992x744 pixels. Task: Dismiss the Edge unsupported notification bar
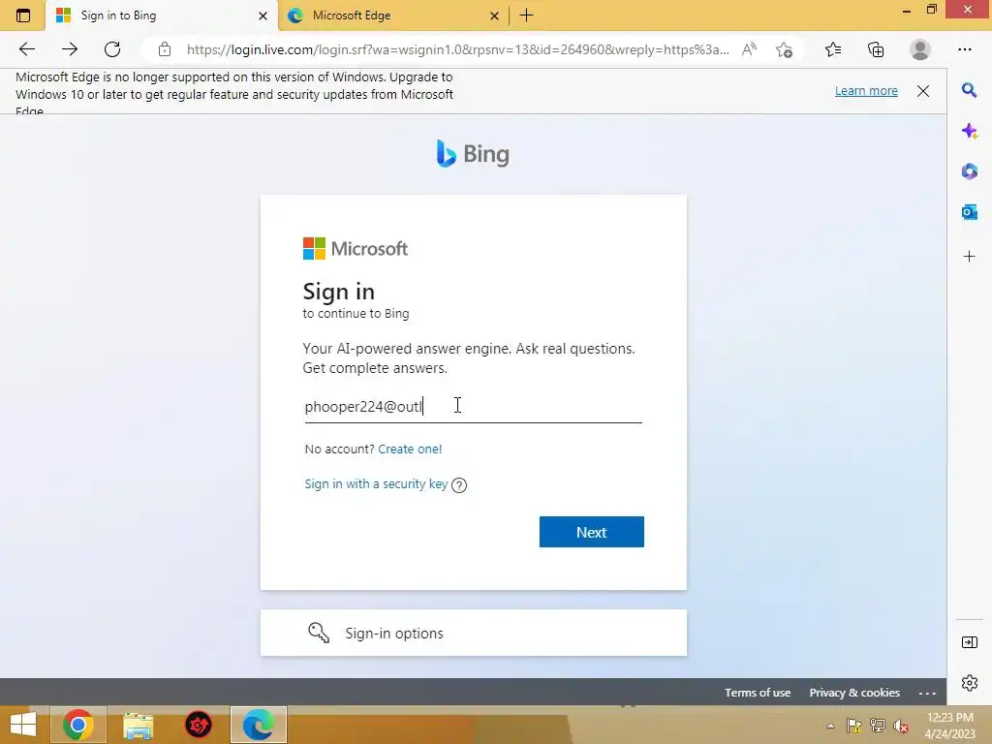coord(923,91)
